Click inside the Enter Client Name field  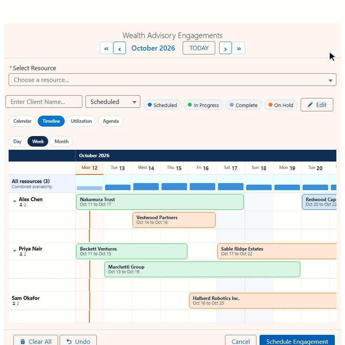tap(44, 102)
